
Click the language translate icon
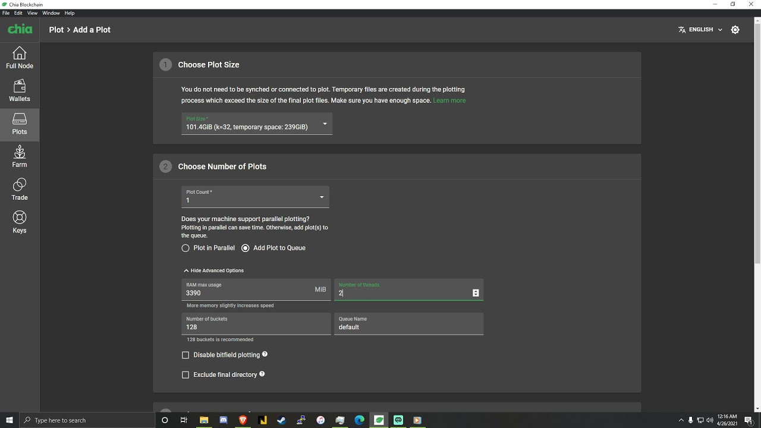[x=682, y=30]
